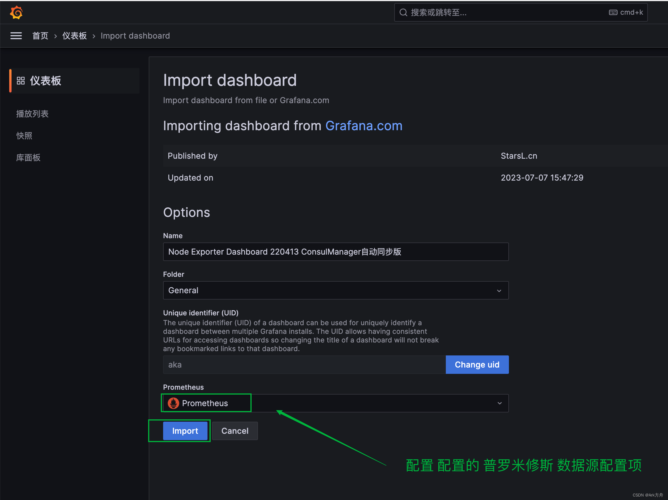
Task: Open 播放列表 in the sidebar
Action: [x=32, y=114]
